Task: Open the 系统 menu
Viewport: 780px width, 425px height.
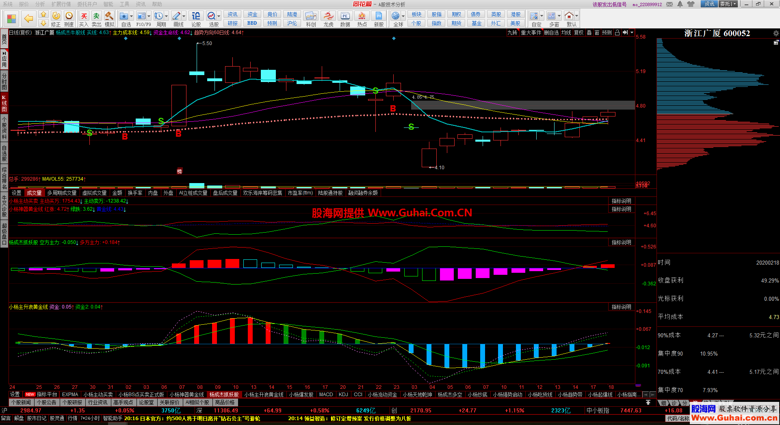Action: 8,4
